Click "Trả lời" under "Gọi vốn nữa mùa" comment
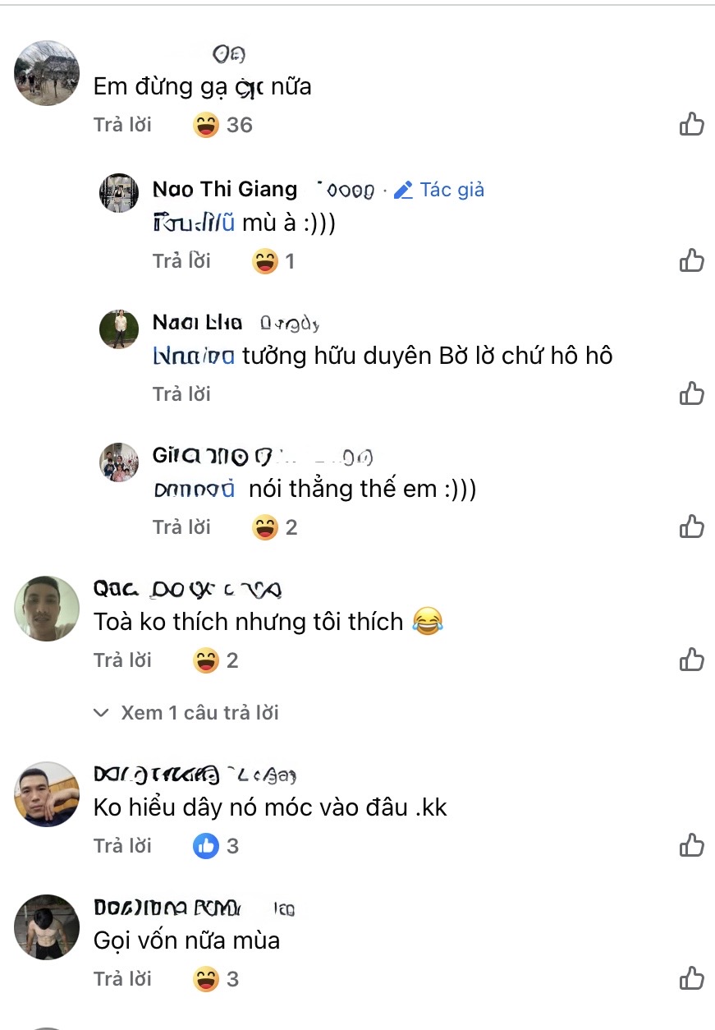 (x=123, y=978)
